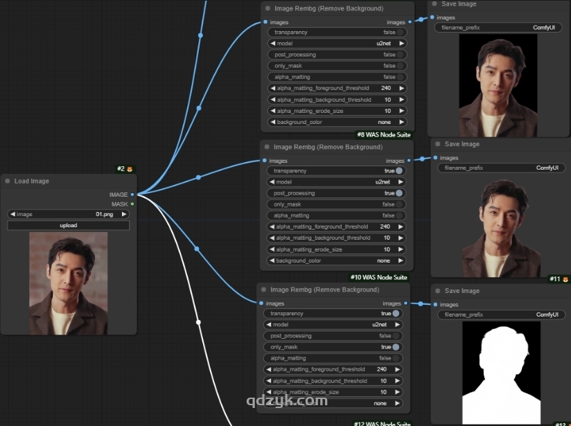Viewport: 571px width, 426px height.
Task: Collapse the Load Image node header dot
Action: point(8,181)
